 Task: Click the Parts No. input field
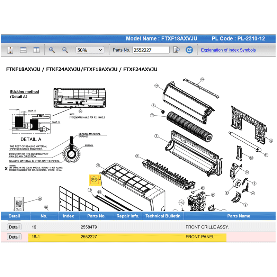151,50
